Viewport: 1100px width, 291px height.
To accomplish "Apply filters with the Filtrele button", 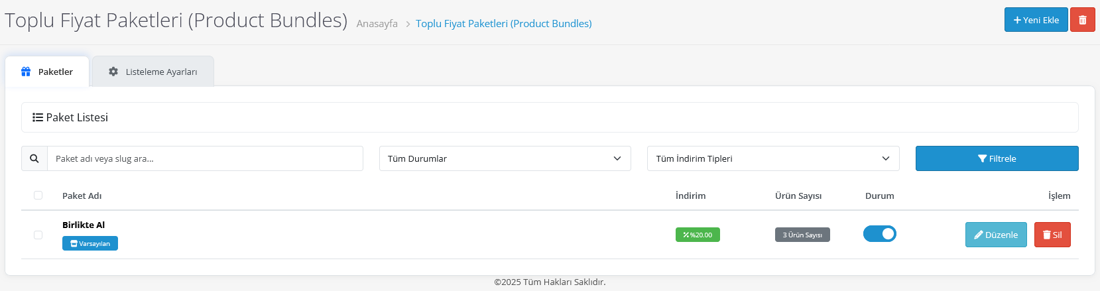I will pos(997,158).
